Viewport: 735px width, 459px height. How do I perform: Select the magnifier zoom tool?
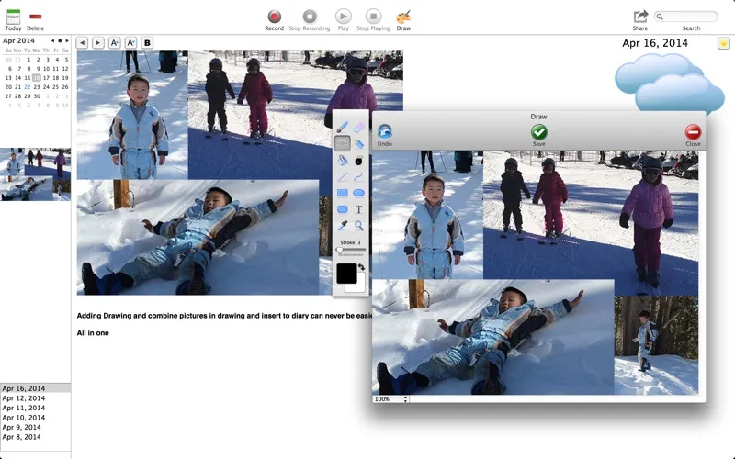pyautogui.click(x=358, y=226)
